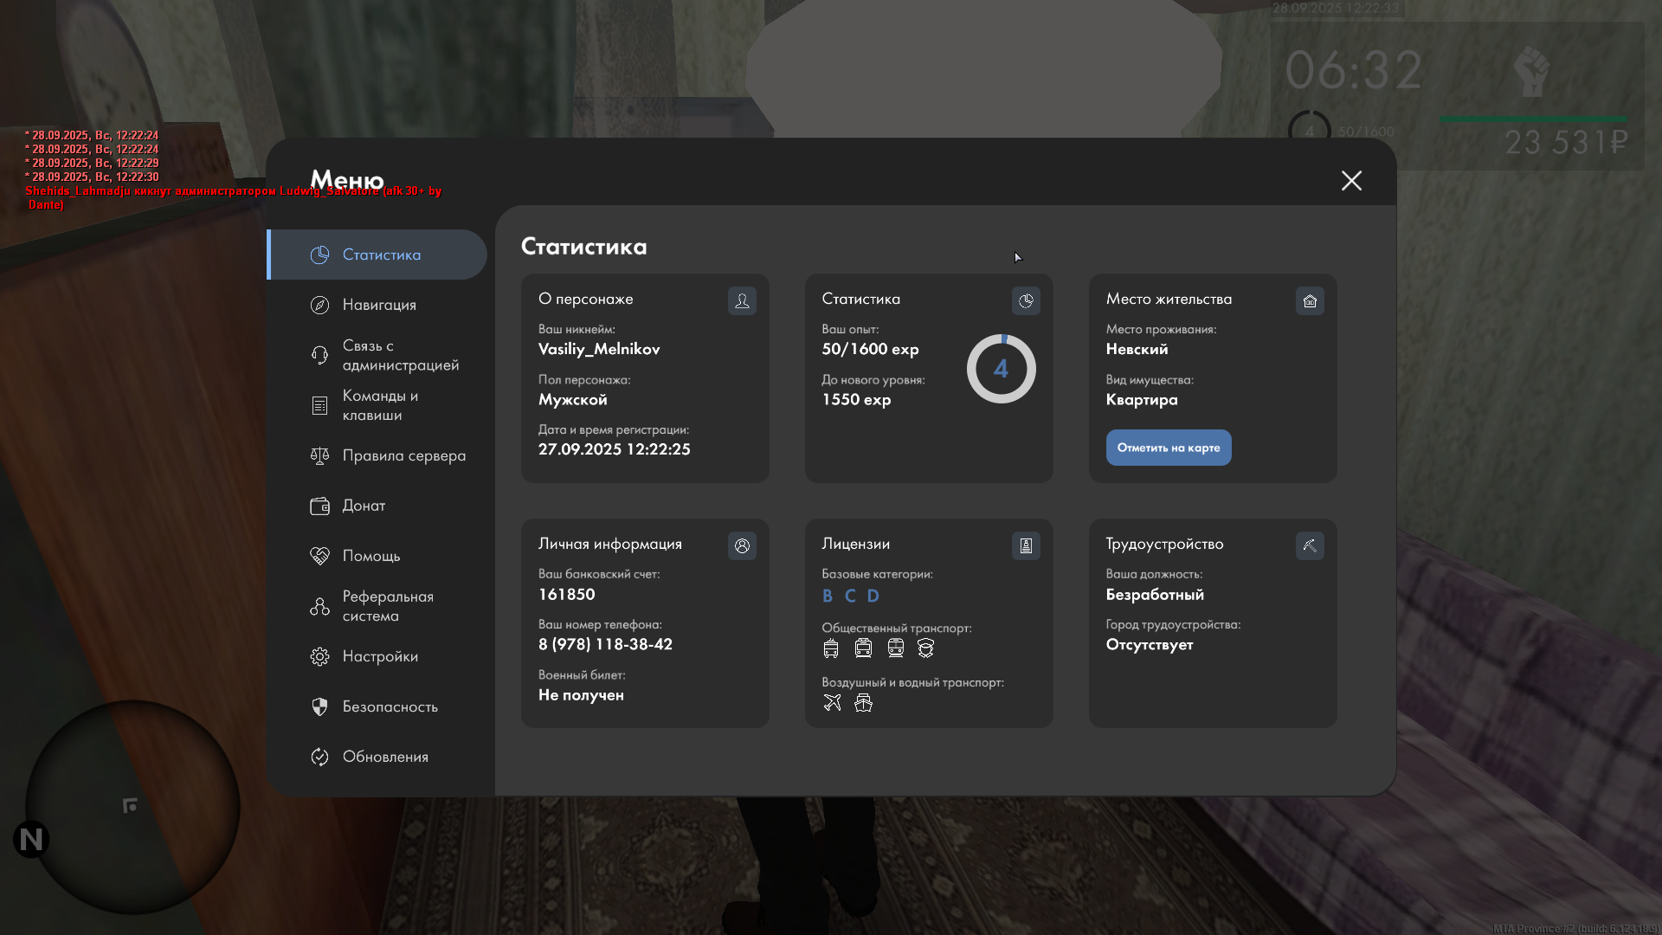
Task: Click the pie chart icon in Статистика card
Action: (1026, 300)
